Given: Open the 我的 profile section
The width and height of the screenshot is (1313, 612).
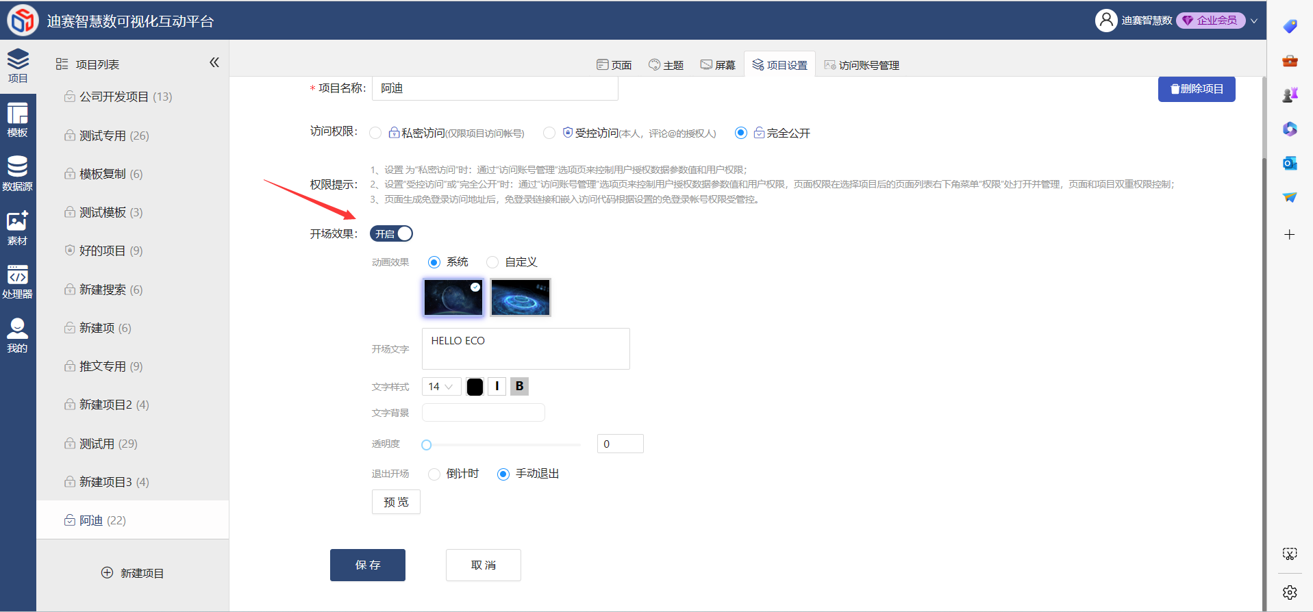Looking at the screenshot, I should (18, 335).
